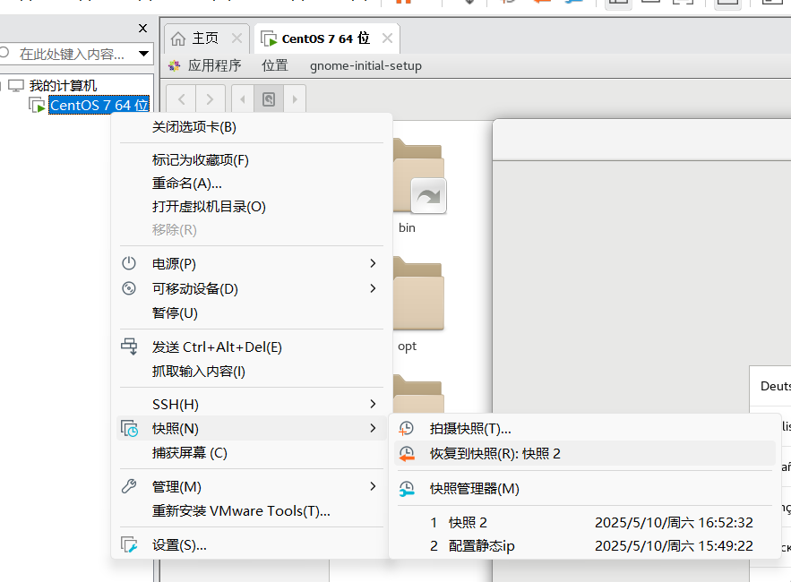Expand the 快照(N) submenu
This screenshot has width=791, height=582.
point(373,428)
